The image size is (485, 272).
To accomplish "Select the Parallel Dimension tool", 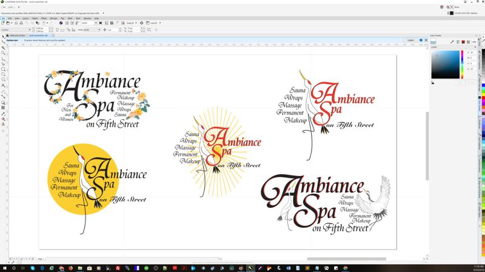I will pos(4,91).
